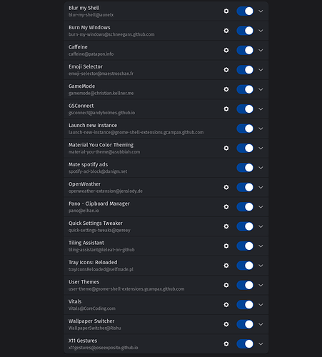The height and width of the screenshot is (357, 322).
Task: Open Vitals preferences gear icon
Action: pos(226,305)
